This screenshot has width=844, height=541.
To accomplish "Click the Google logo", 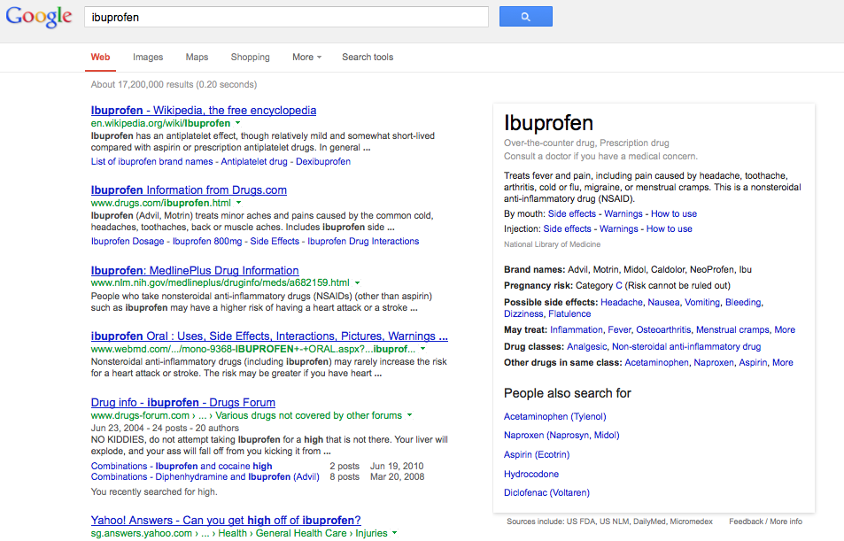I will 39,16.
